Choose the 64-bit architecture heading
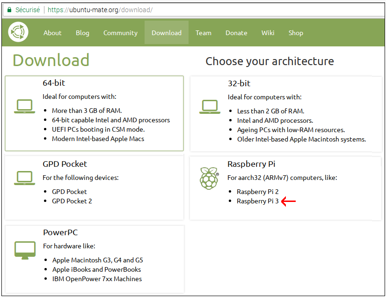Screen dimensions: 386x298 coord(54,83)
